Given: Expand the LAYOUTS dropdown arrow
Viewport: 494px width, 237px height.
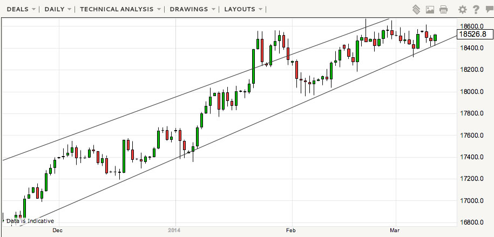Looking at the screenshot, I should pyautogui.click(x=261, y=10).
